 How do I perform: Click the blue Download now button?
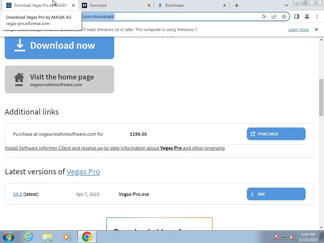tap(59, 47)
